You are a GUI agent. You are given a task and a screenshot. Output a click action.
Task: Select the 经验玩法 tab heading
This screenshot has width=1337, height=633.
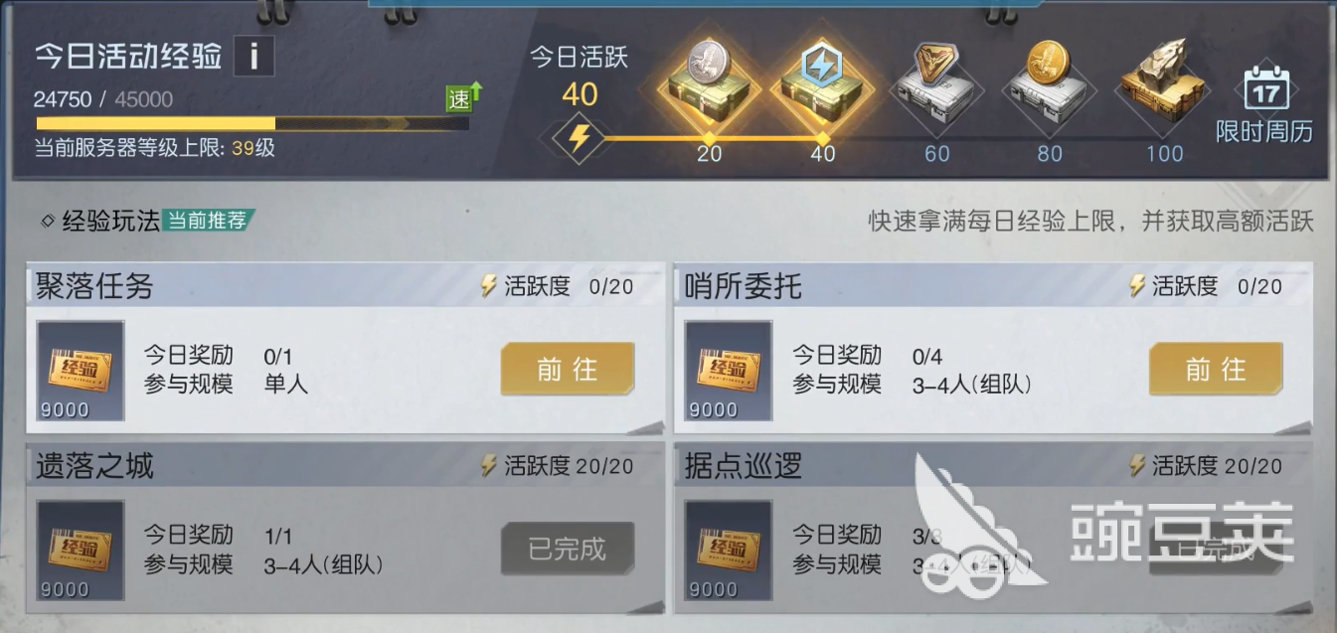point(111,221)
